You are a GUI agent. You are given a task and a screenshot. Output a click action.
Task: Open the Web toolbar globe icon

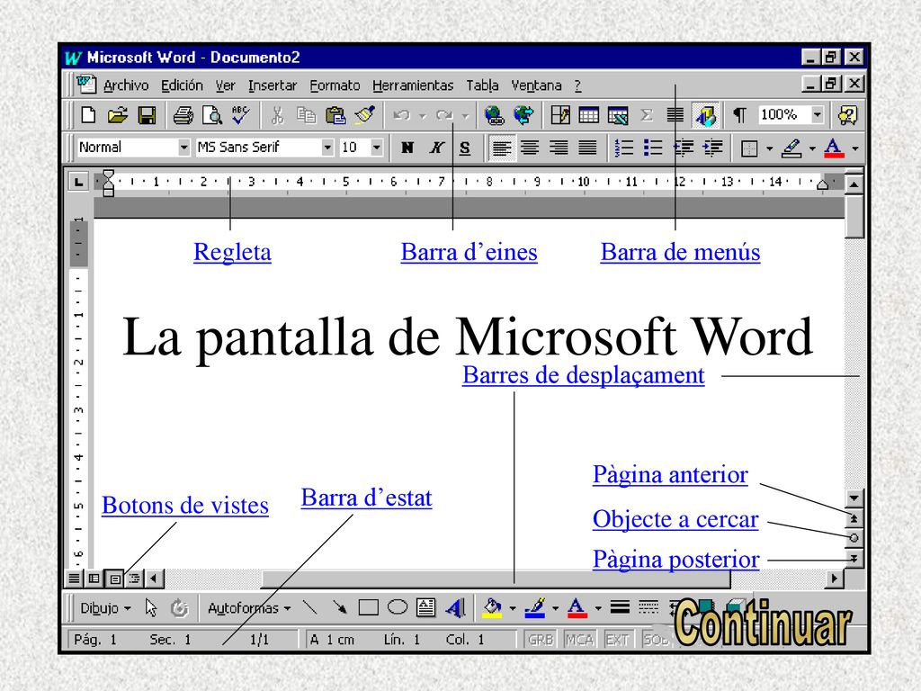pos(523,115)
